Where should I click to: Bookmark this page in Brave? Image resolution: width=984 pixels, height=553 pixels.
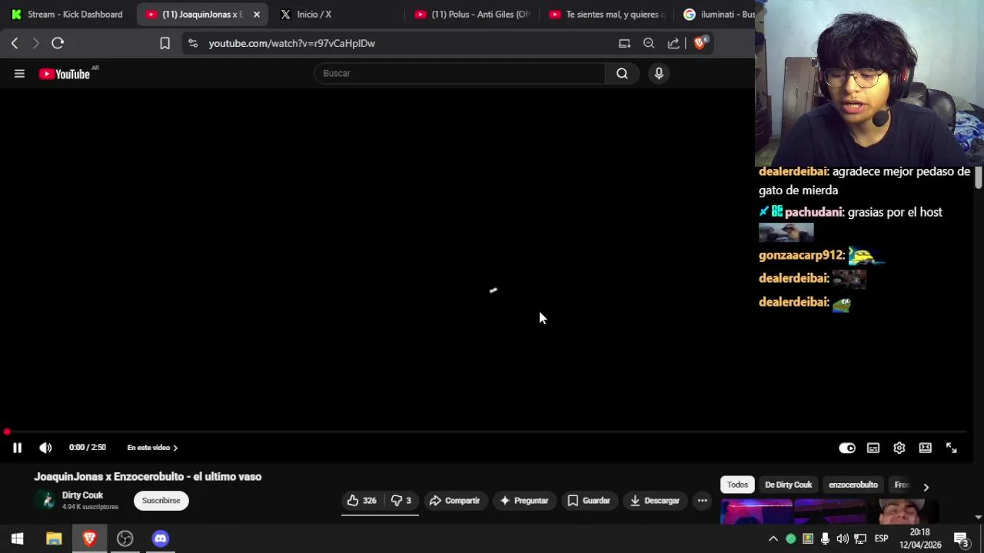click(x=165, y=43)
